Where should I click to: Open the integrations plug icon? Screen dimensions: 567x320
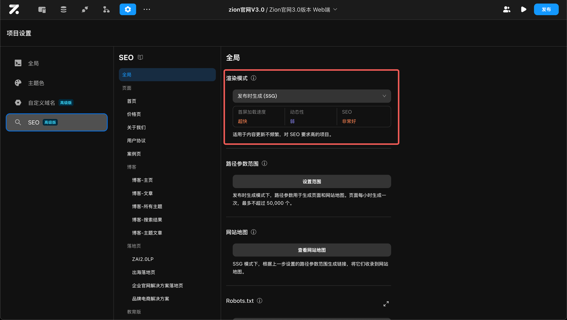tap(85, 9)
